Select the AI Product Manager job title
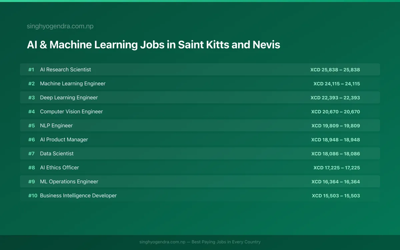The width and height of the screenshot is (400, 250). click(x=64, y=140)
